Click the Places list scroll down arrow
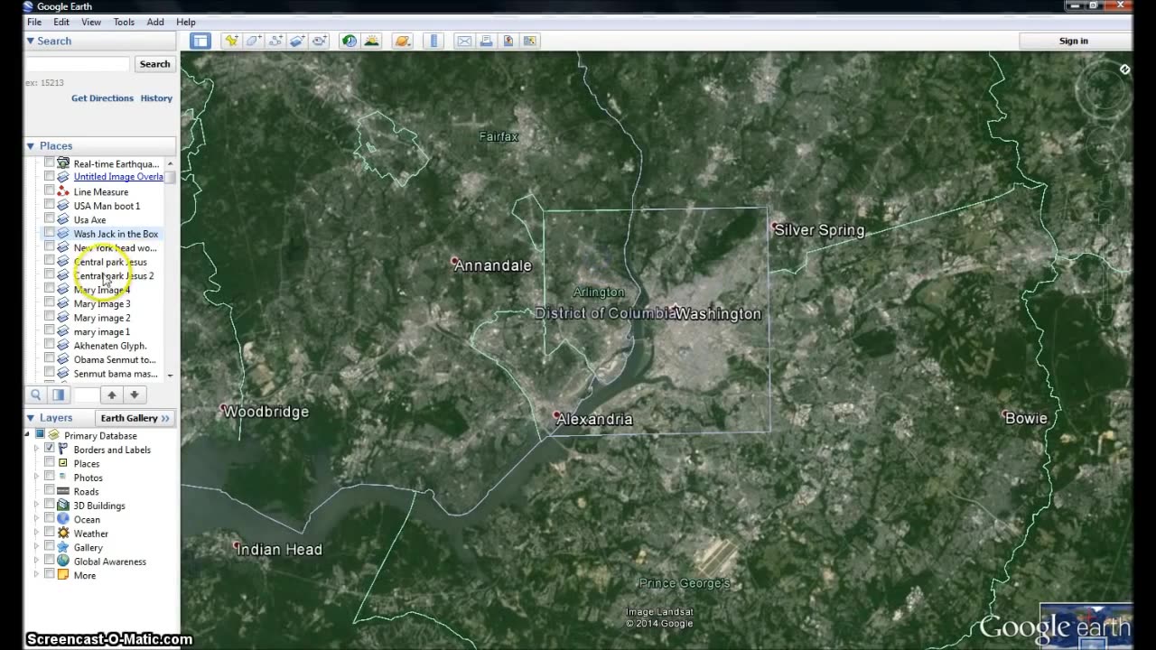 point(170,375)
